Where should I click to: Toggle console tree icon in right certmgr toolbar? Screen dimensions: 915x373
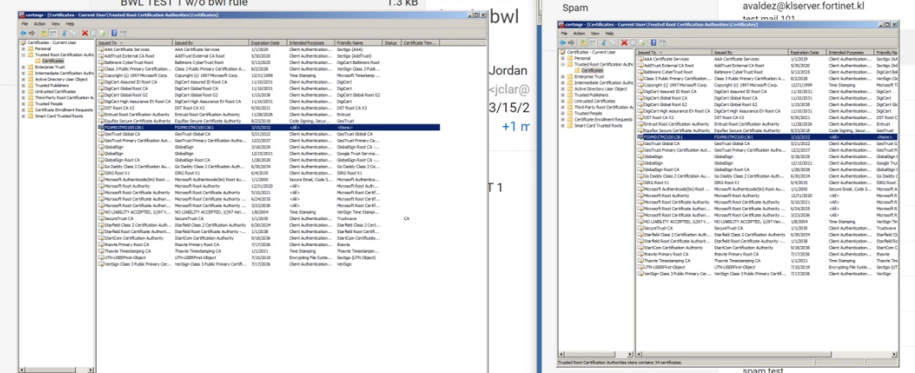pos(592,42)
